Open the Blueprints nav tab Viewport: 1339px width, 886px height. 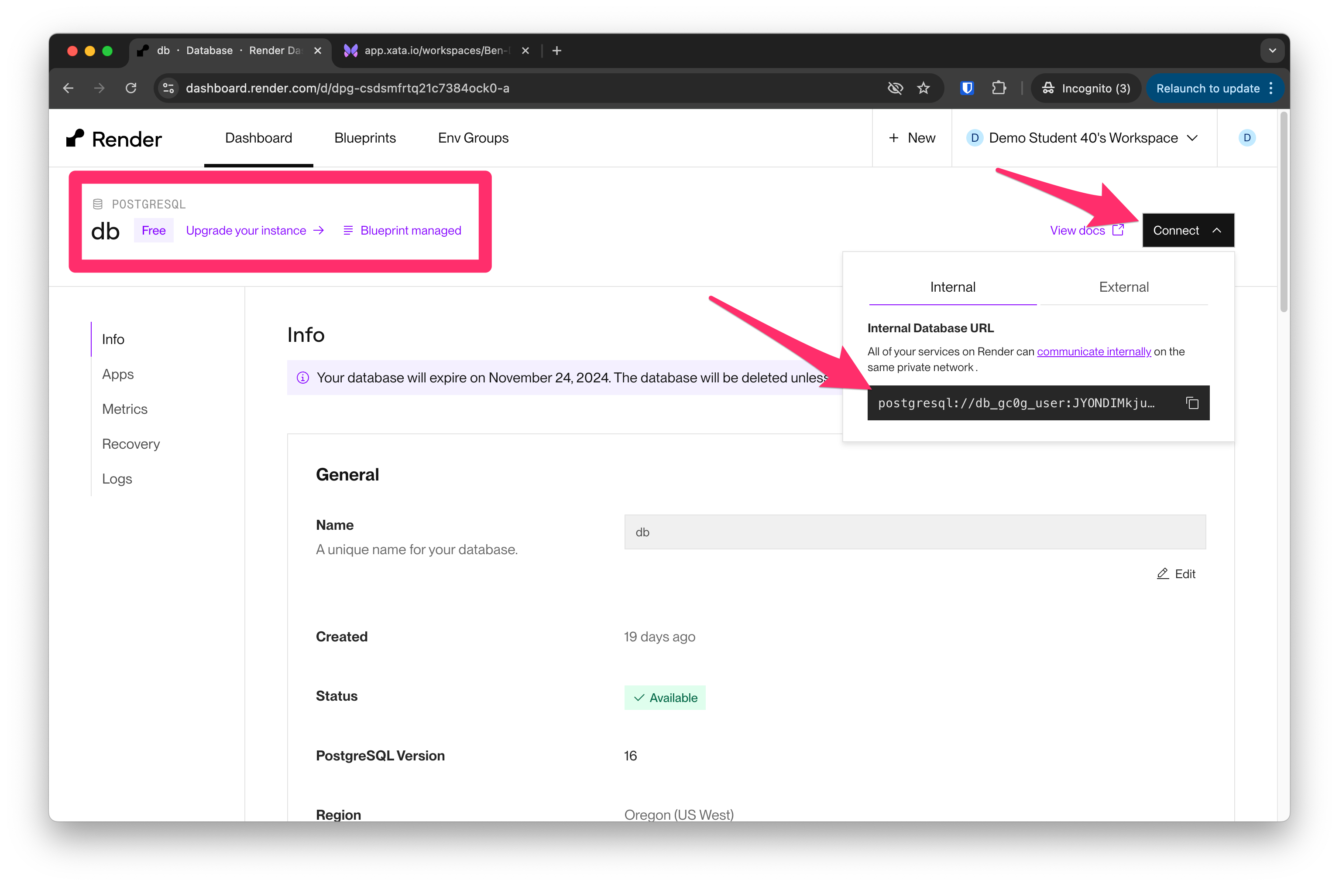365,138
